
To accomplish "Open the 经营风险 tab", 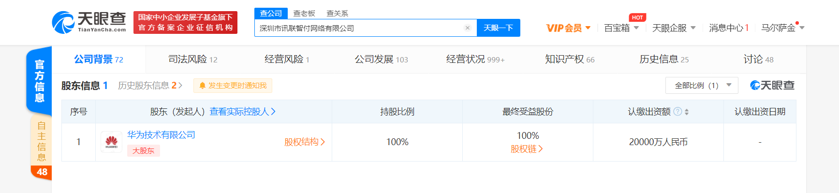I will (x=287, y=59).
